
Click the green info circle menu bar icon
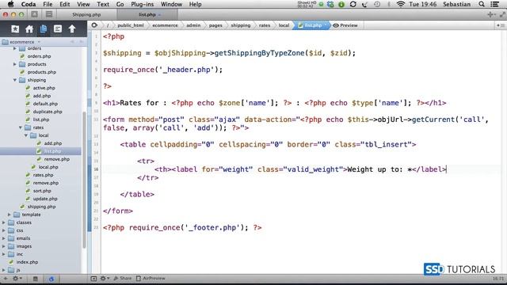[x=341, y=4]
